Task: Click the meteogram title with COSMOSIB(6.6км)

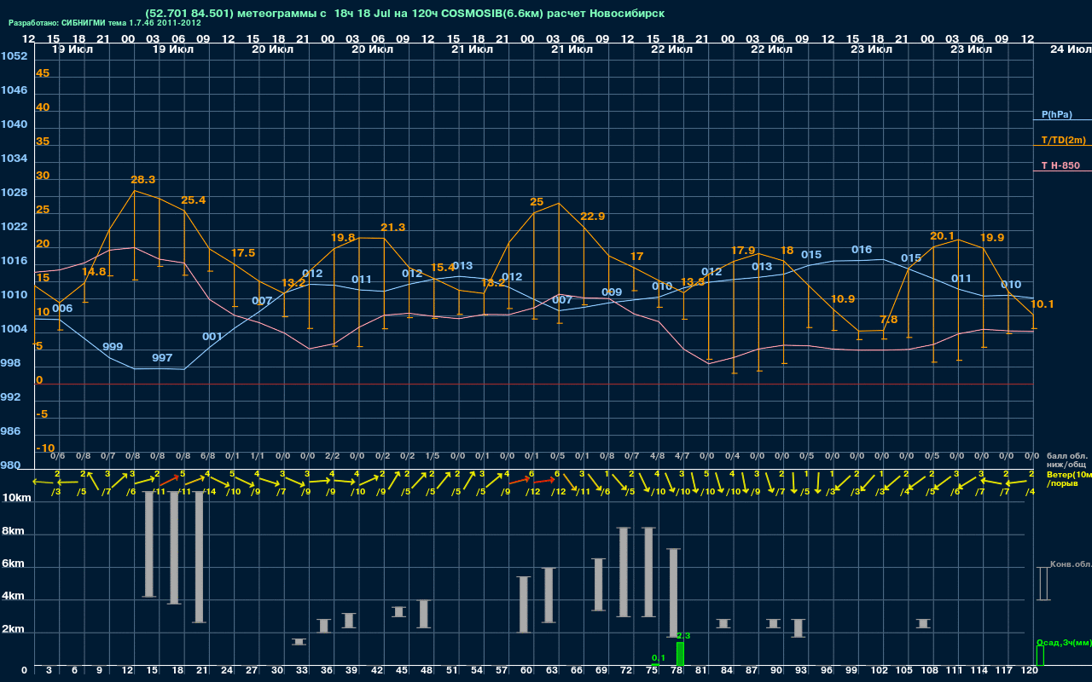Action: click(405, 14)
